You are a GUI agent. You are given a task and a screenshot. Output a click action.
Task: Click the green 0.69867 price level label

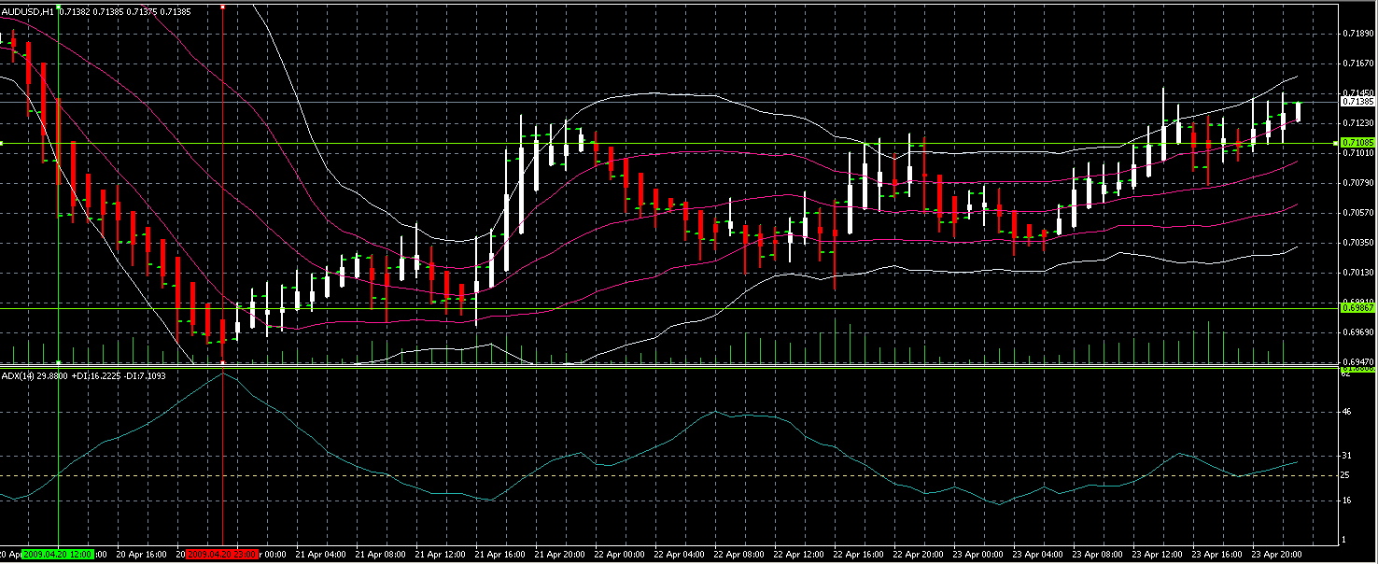(x=1357, y=307)
